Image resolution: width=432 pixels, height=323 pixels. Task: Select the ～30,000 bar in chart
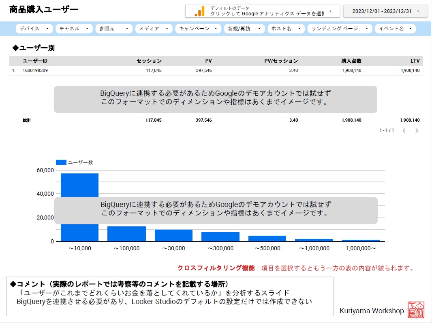click(173, 236)
